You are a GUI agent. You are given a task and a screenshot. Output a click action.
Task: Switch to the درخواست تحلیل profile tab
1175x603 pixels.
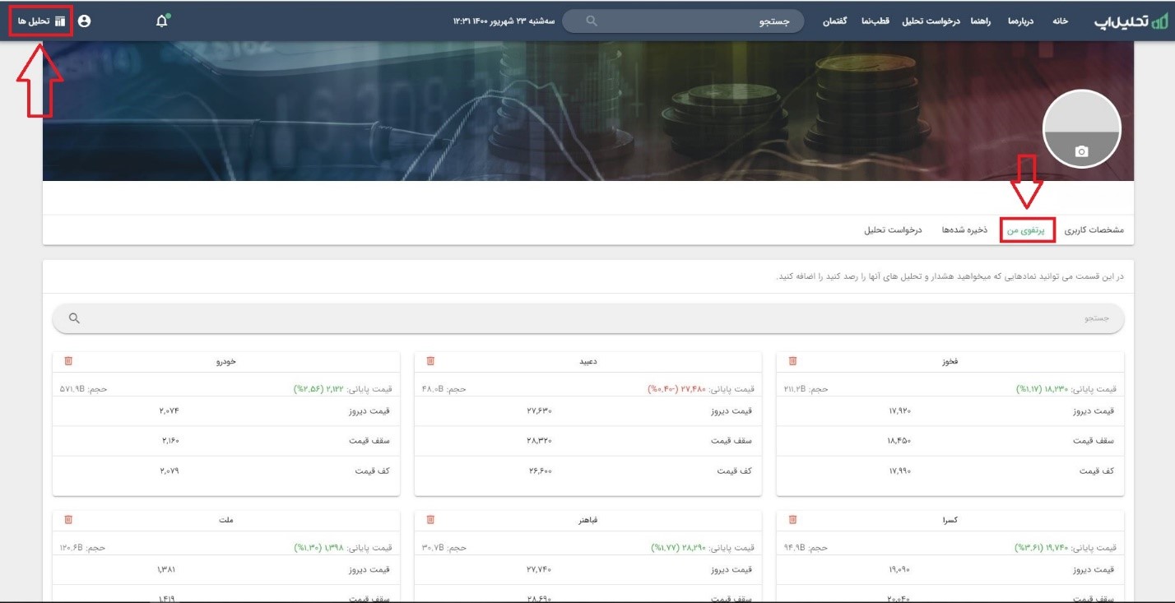click(893, 230)
